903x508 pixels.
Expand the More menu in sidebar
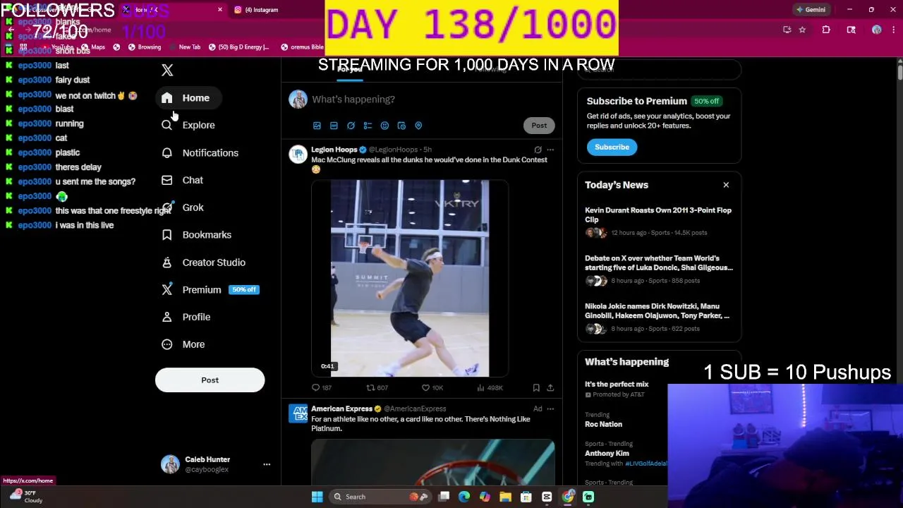(x=183, y=344)
